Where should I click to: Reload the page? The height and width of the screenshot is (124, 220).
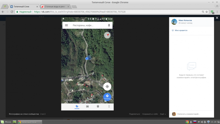tap(12, 12)
